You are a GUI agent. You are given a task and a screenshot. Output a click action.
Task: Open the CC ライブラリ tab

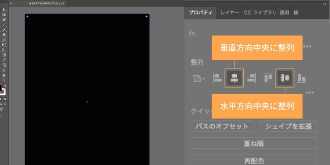(x=260, y=13)
